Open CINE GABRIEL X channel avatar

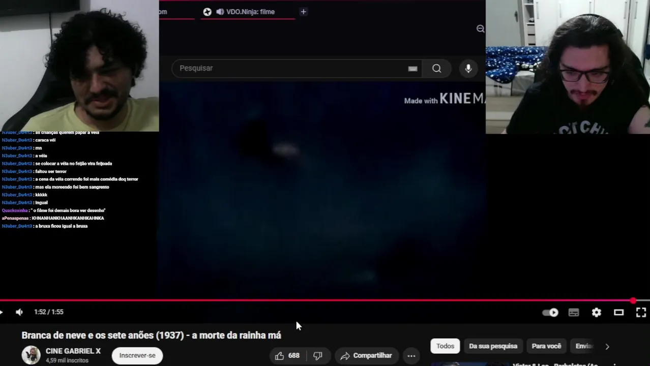click(x=31, y=355)
